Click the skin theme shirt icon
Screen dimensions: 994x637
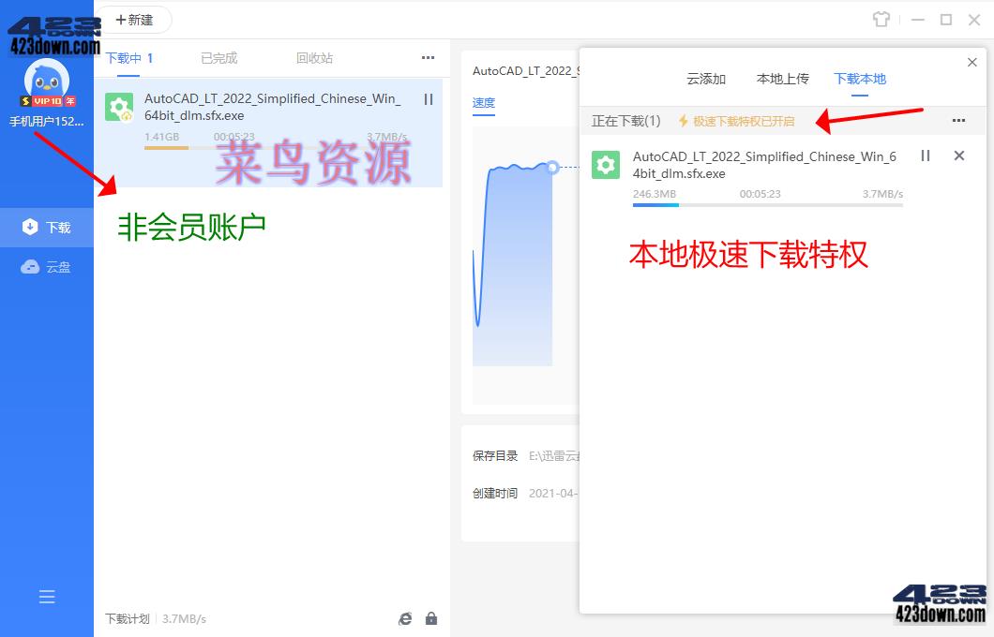click(881, 20)
